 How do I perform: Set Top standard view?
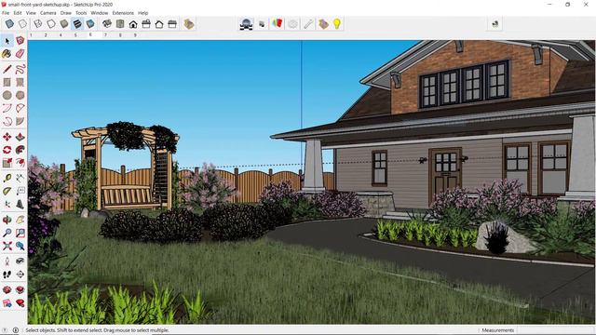pyautogui.click(x=120, y=24)
